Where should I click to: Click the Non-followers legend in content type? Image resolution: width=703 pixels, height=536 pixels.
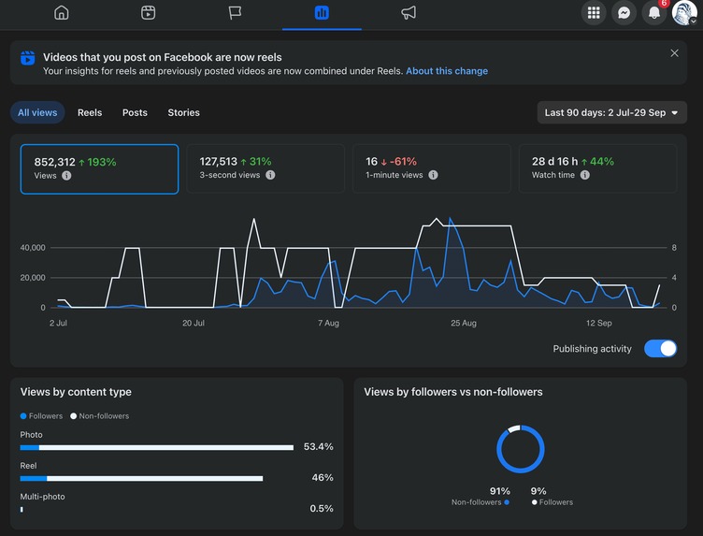(99, 416)
